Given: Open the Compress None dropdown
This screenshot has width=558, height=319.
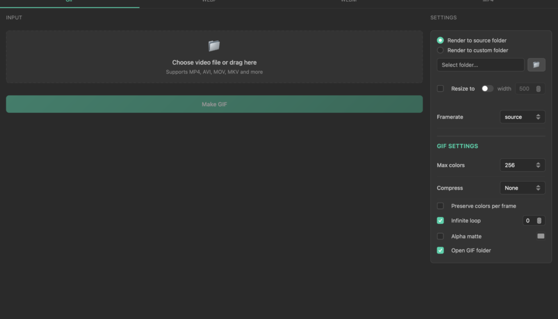Looking at the screenshot, I should [522, 188].
